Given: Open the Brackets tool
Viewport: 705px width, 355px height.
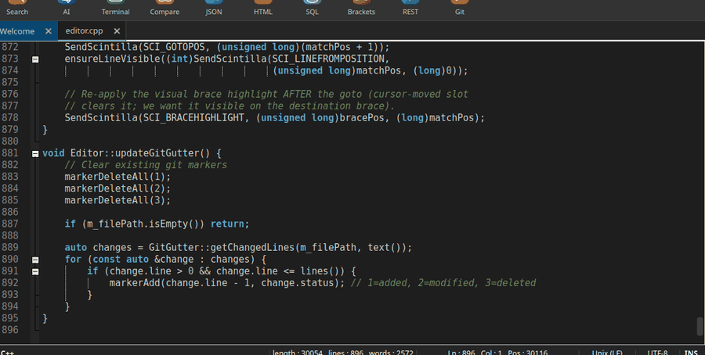Looking at the screenshot, I should (x=361, y=8).
